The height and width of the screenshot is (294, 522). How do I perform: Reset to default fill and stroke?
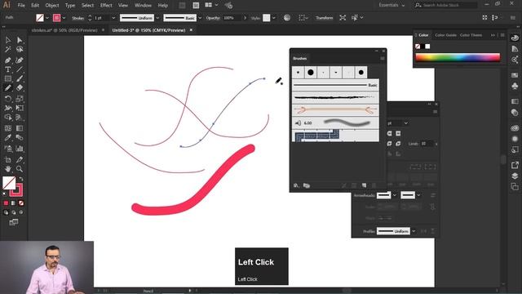(x=4, y=194)
